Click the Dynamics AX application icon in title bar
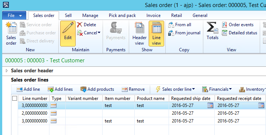 (x=6, y=5)
